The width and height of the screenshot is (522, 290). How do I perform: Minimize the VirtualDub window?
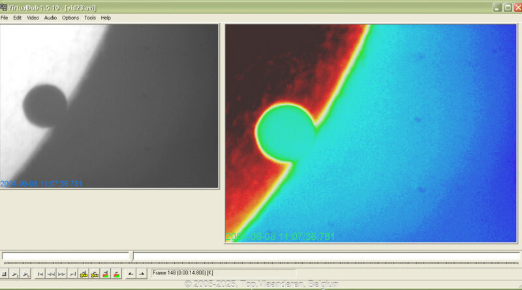[497, 7]
